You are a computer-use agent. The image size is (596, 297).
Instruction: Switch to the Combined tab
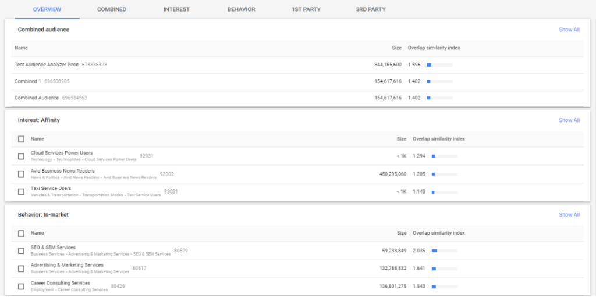point(111,9)
